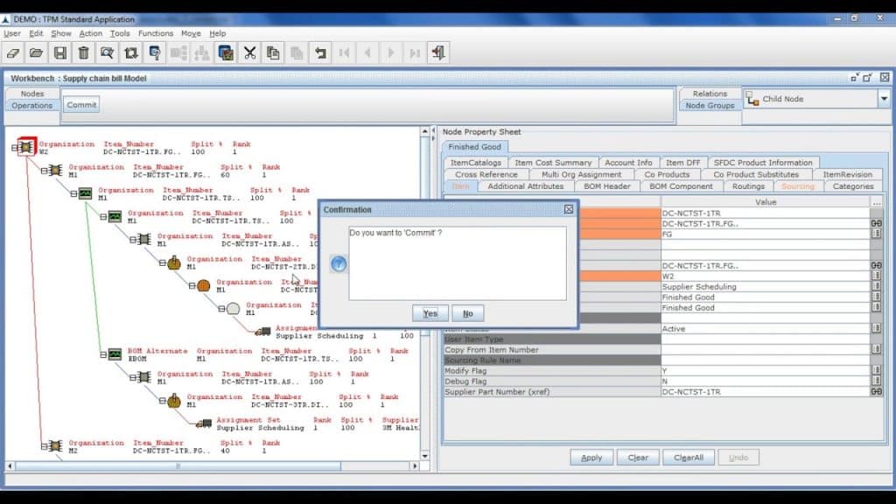Delete selection with the trash toolbar icon
The width and height of the screenshot is (896, 504).
point(82,53)
